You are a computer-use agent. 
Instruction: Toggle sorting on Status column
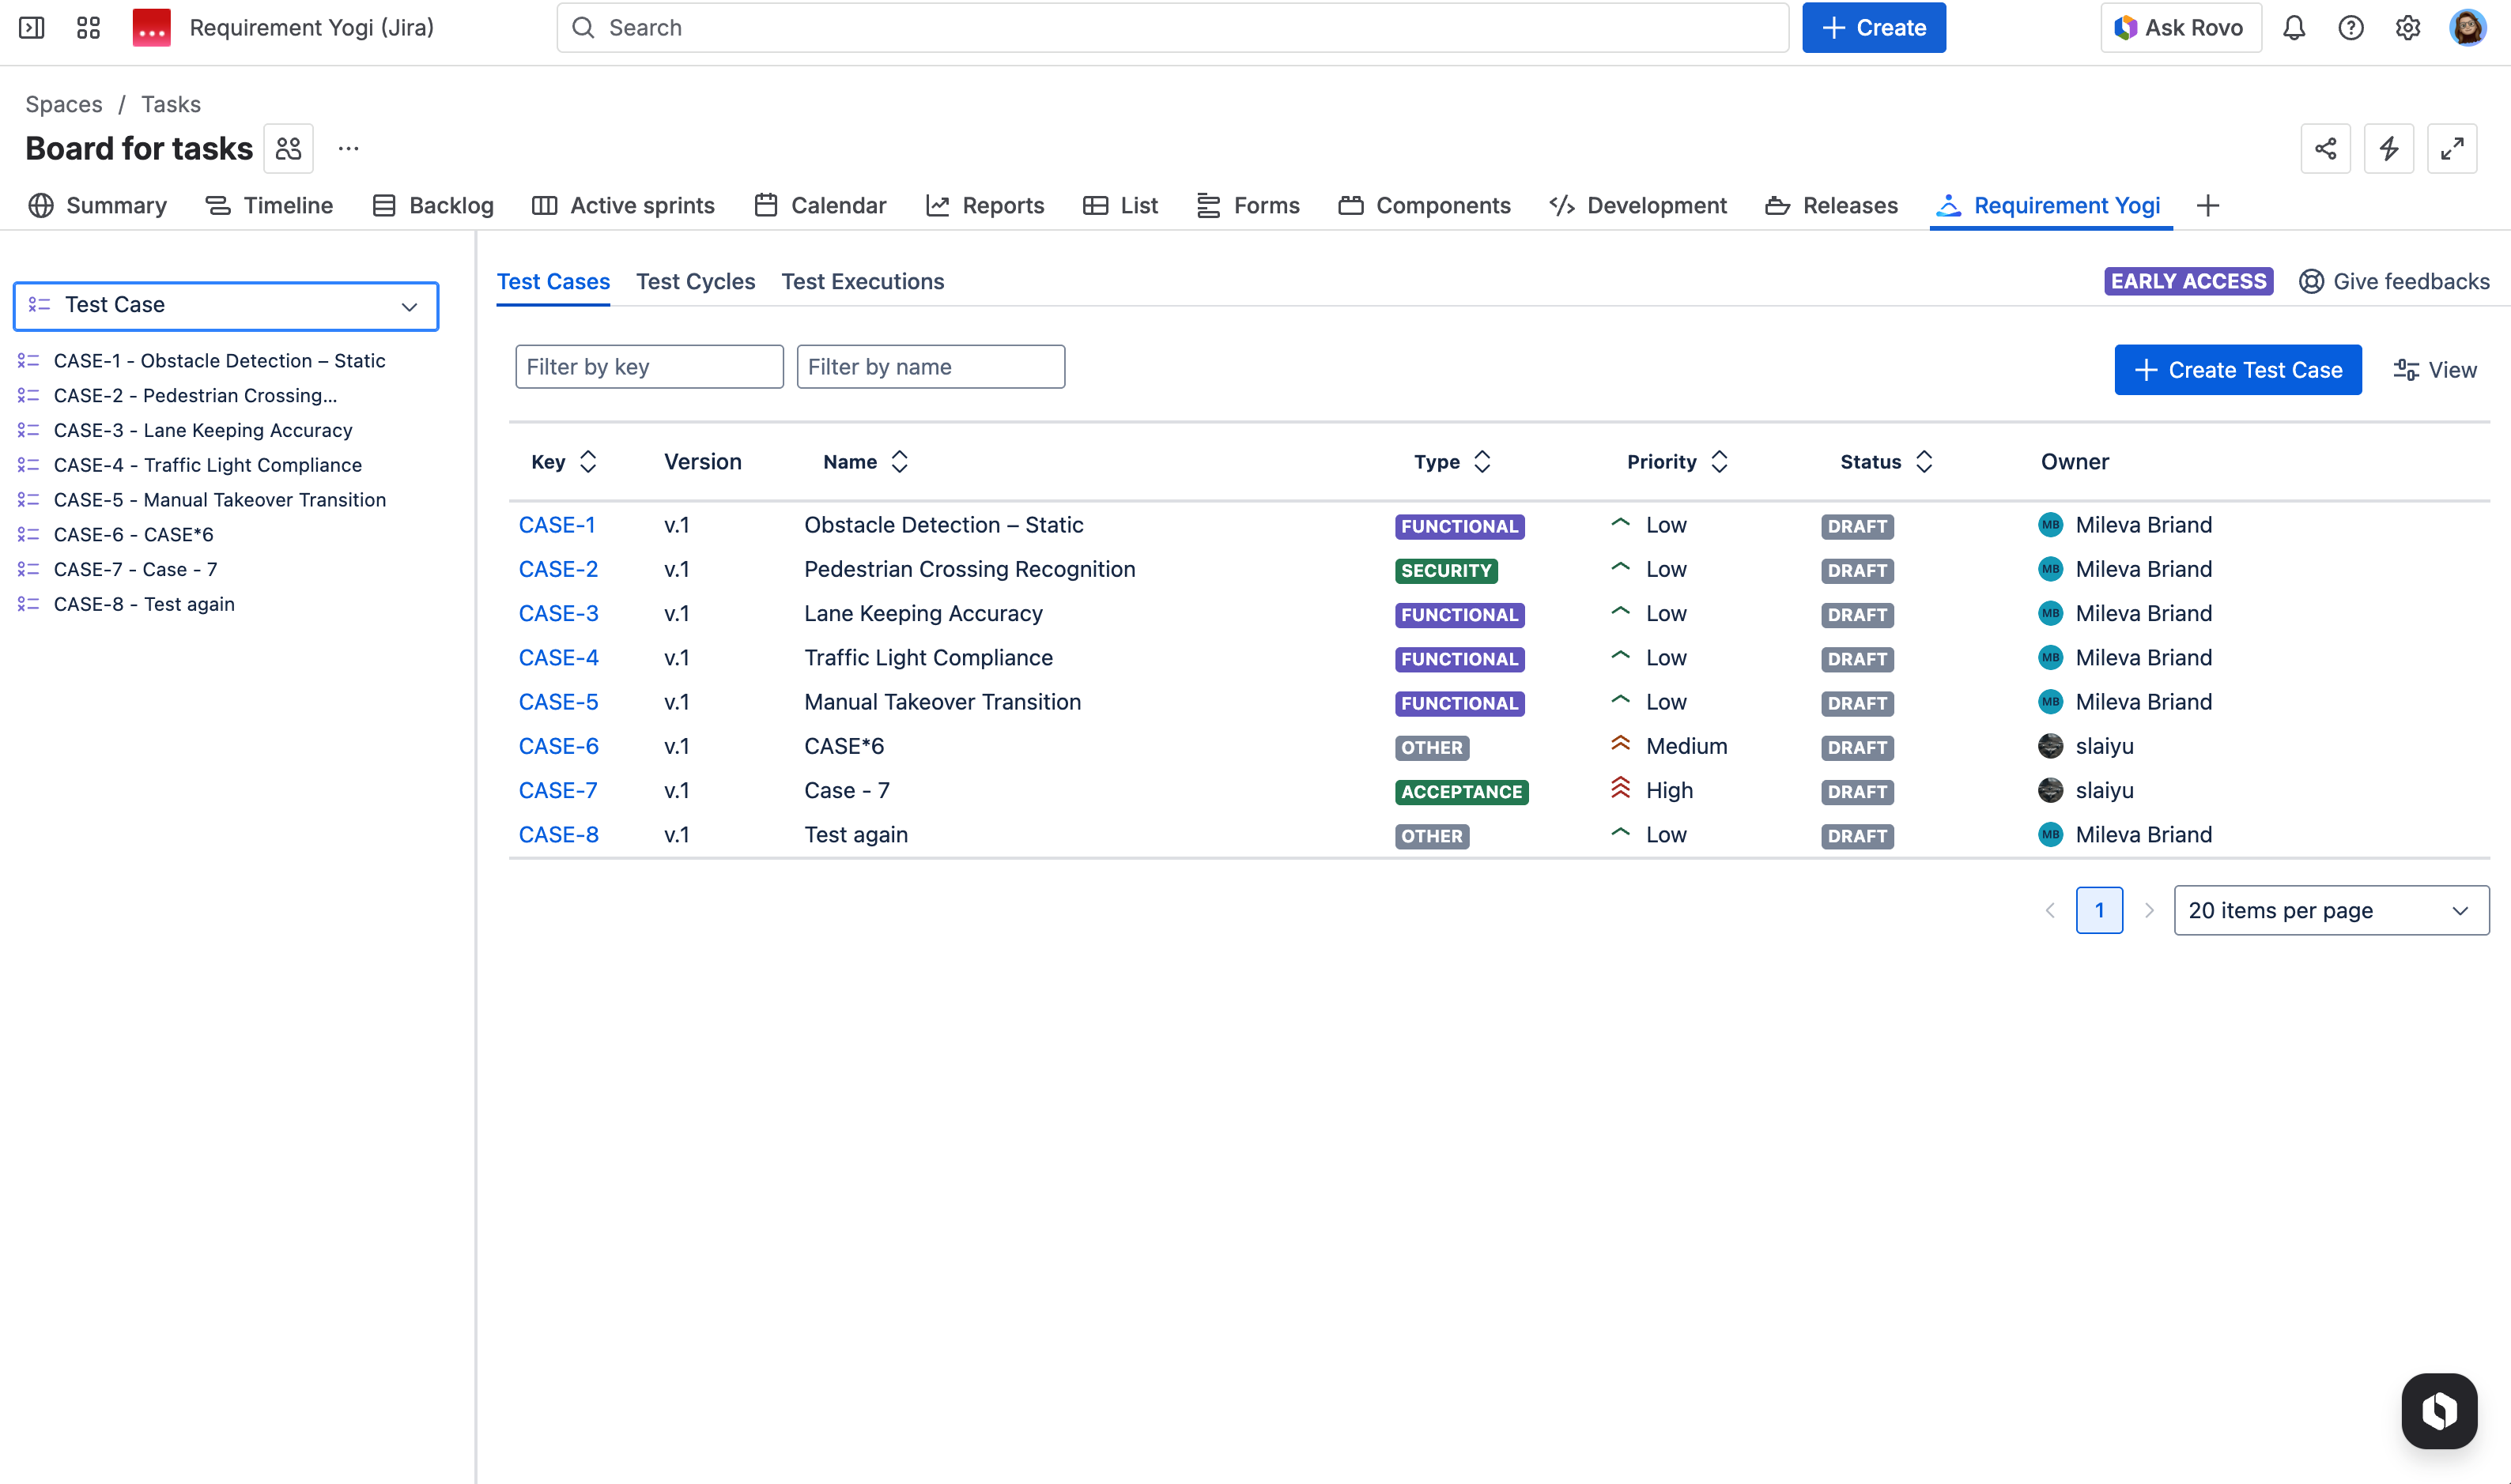pos(1923,462)
